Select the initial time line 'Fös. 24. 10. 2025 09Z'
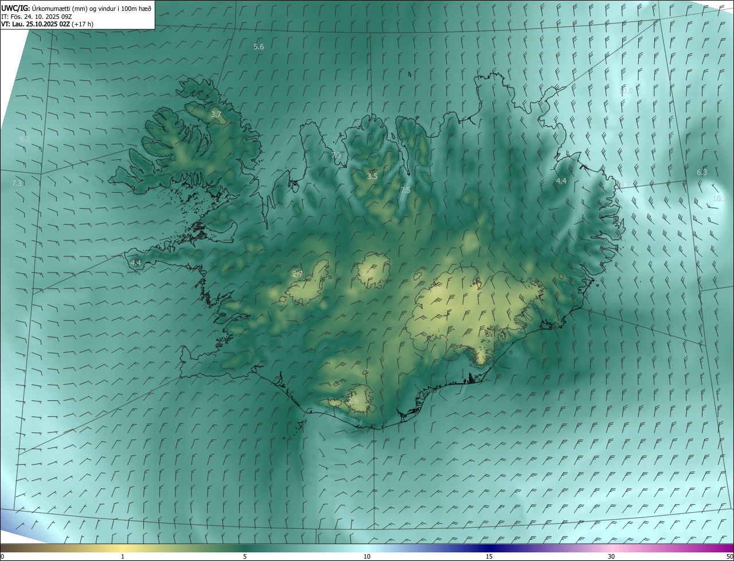Image resolution: width=734 pixels, height=561 pixels. click(41, 16)
